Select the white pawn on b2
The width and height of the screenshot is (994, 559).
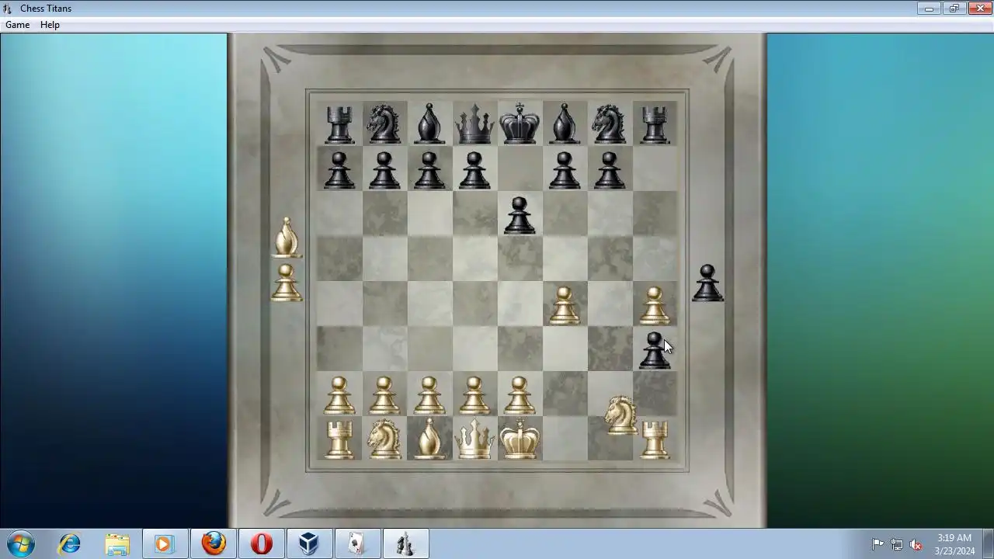(x=384, y=395)
